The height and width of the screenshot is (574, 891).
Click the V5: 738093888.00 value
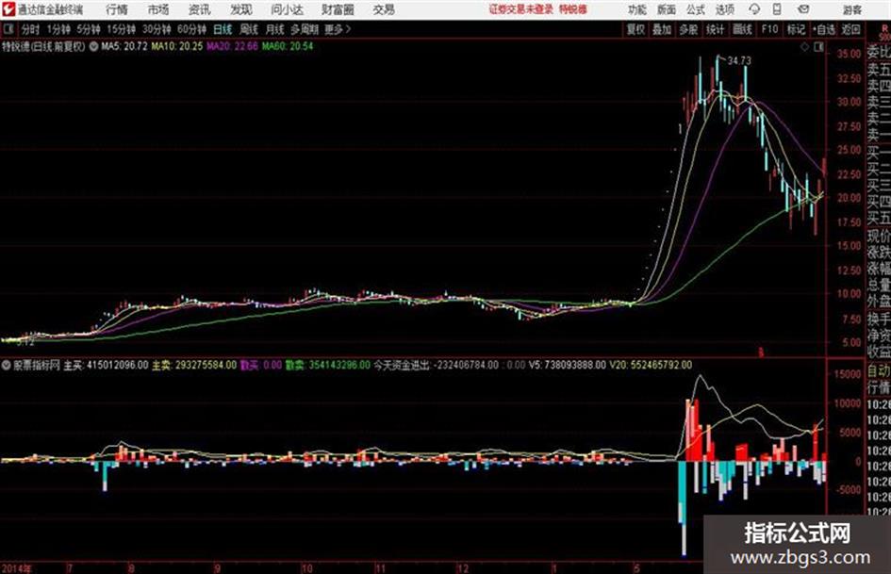point(567,365)
